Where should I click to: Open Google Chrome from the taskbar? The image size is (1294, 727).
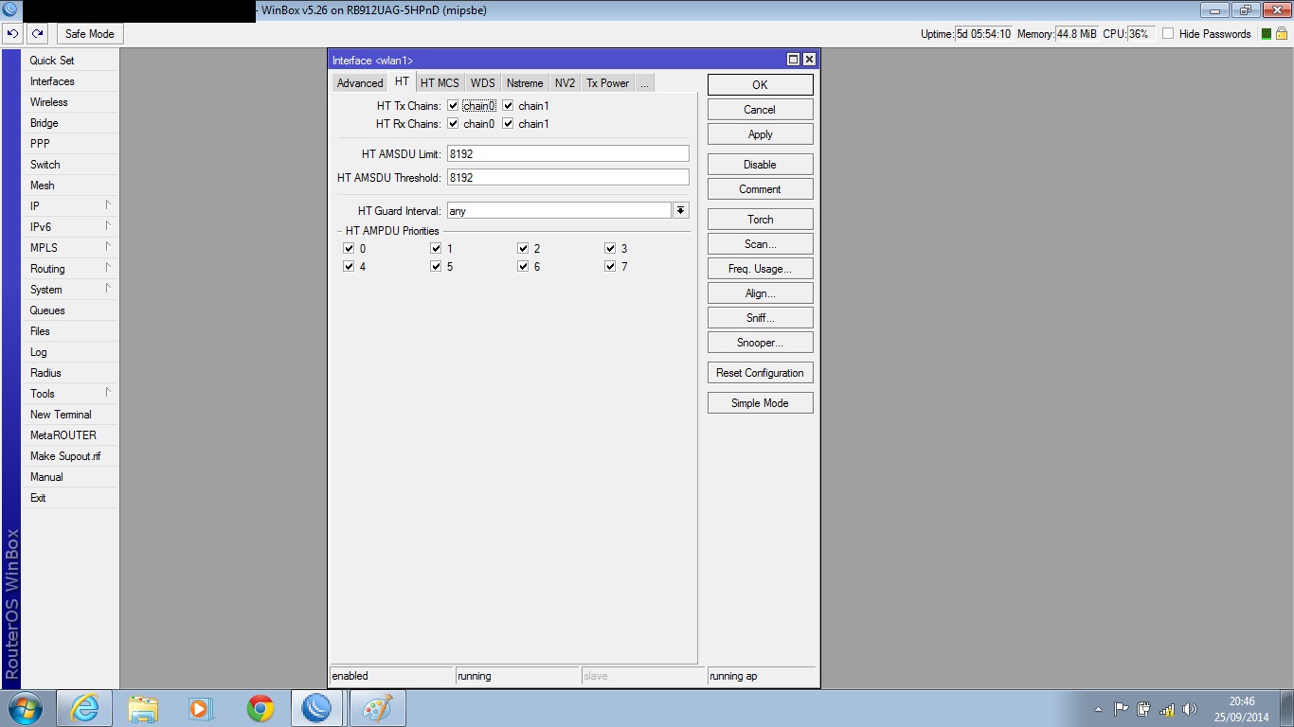tap(260, 708)
